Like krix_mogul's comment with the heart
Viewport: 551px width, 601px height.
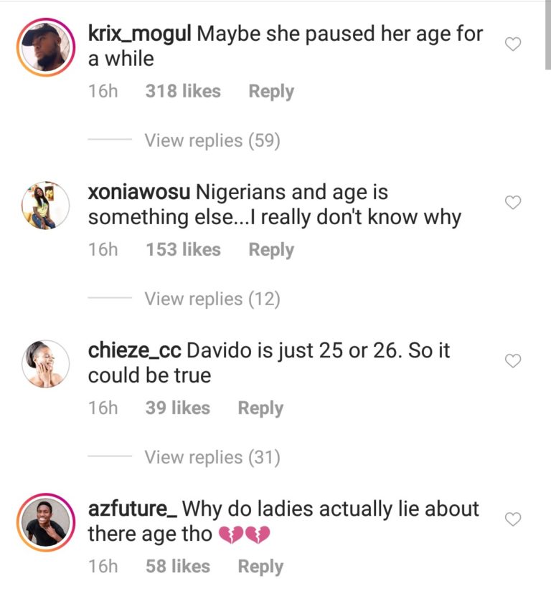(513, 44)
